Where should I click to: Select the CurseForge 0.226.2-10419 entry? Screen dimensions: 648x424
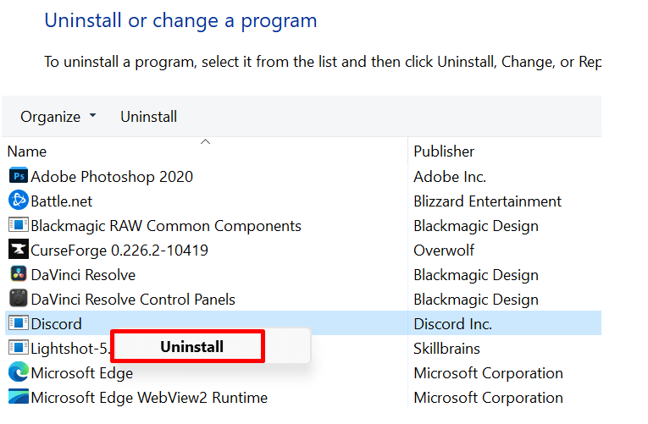coord(119,251)
